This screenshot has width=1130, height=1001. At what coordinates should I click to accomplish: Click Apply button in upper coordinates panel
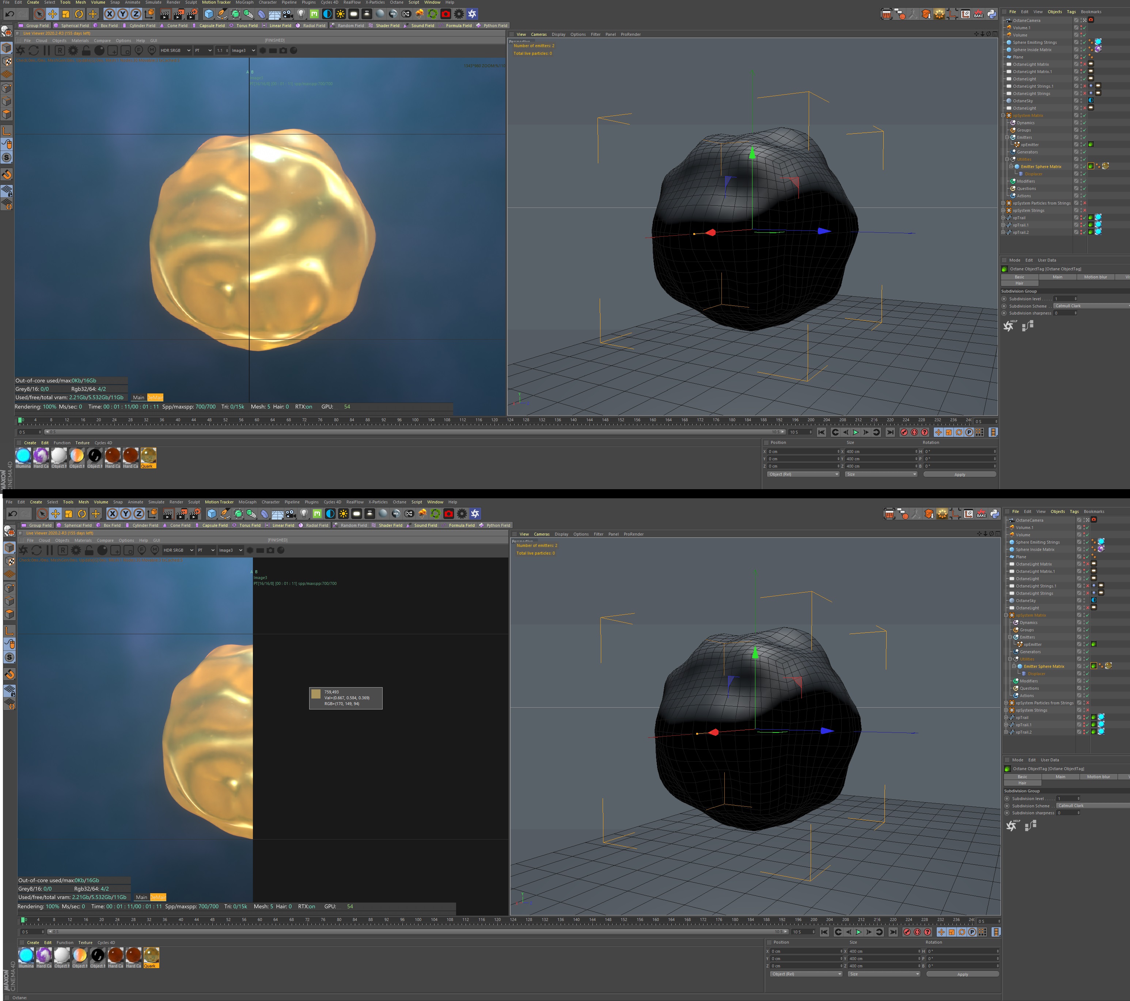click(960, 474)
